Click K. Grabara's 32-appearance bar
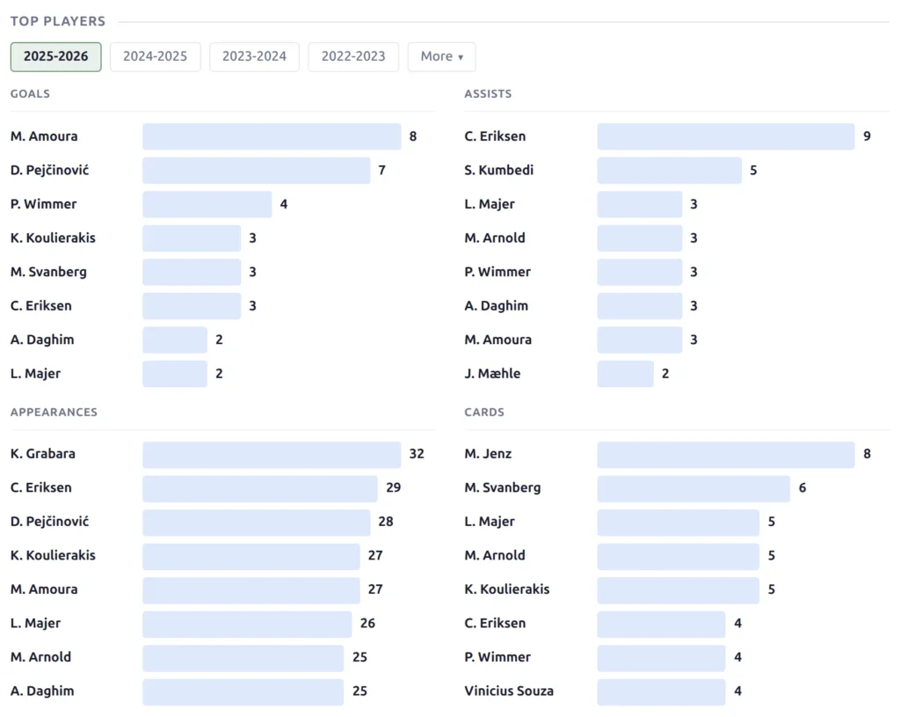The height and width of the screenshot is (717, 900). (272, 455)
